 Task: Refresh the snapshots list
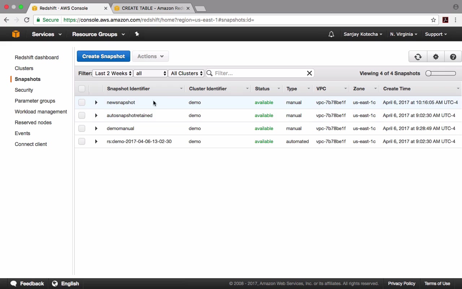coord(418,57)
